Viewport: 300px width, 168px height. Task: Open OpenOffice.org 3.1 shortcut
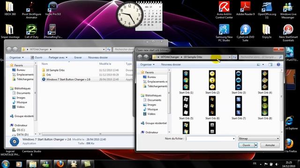pos(267,10)
